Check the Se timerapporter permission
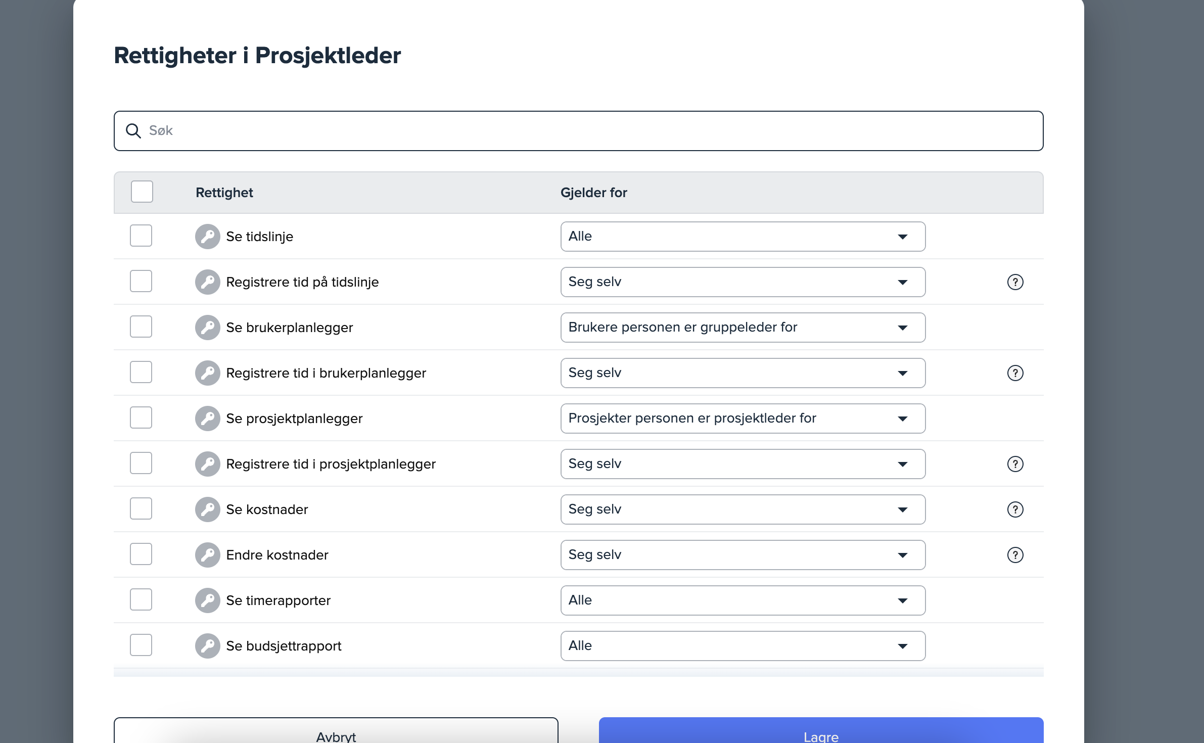 click(141, 600)
